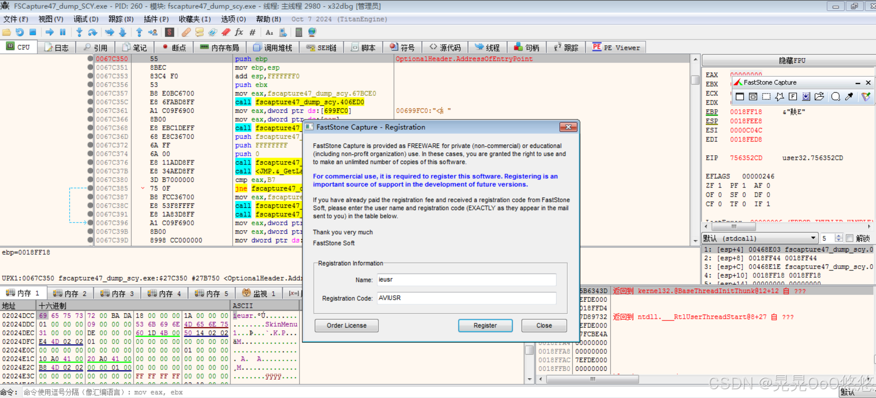Open Scylla plugin icon in toolbar

point(170,32)
